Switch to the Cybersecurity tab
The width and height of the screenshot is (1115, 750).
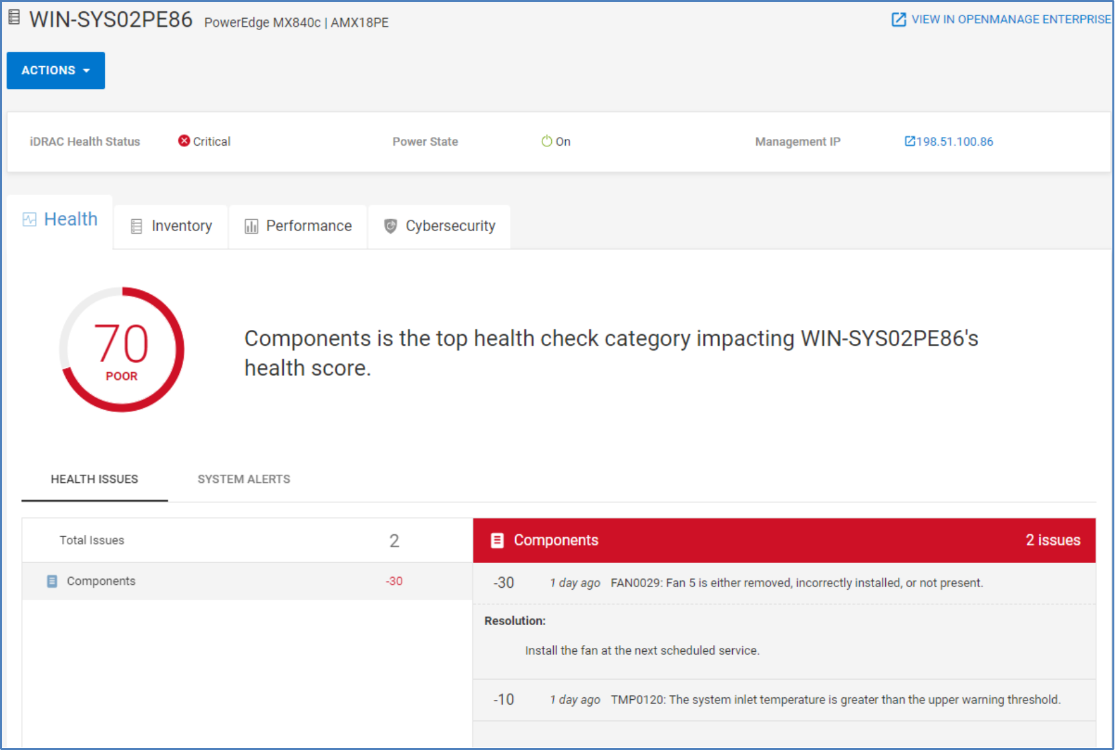point(440,226)
